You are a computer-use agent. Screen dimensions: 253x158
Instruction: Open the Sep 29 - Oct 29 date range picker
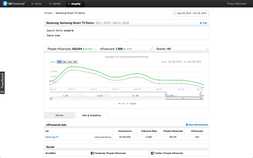(x=191, y=13)
